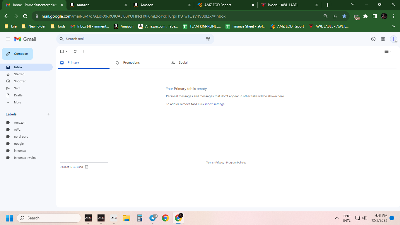Open File Explorer from the taskbar
Screen dimensions: 400x225
[127, 218]
